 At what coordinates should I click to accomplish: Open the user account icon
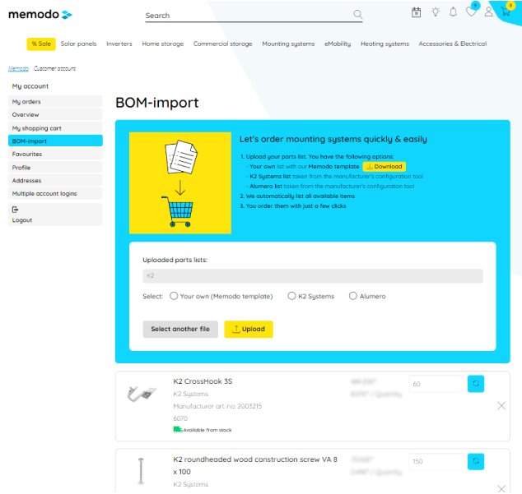(x=488, y=12)
